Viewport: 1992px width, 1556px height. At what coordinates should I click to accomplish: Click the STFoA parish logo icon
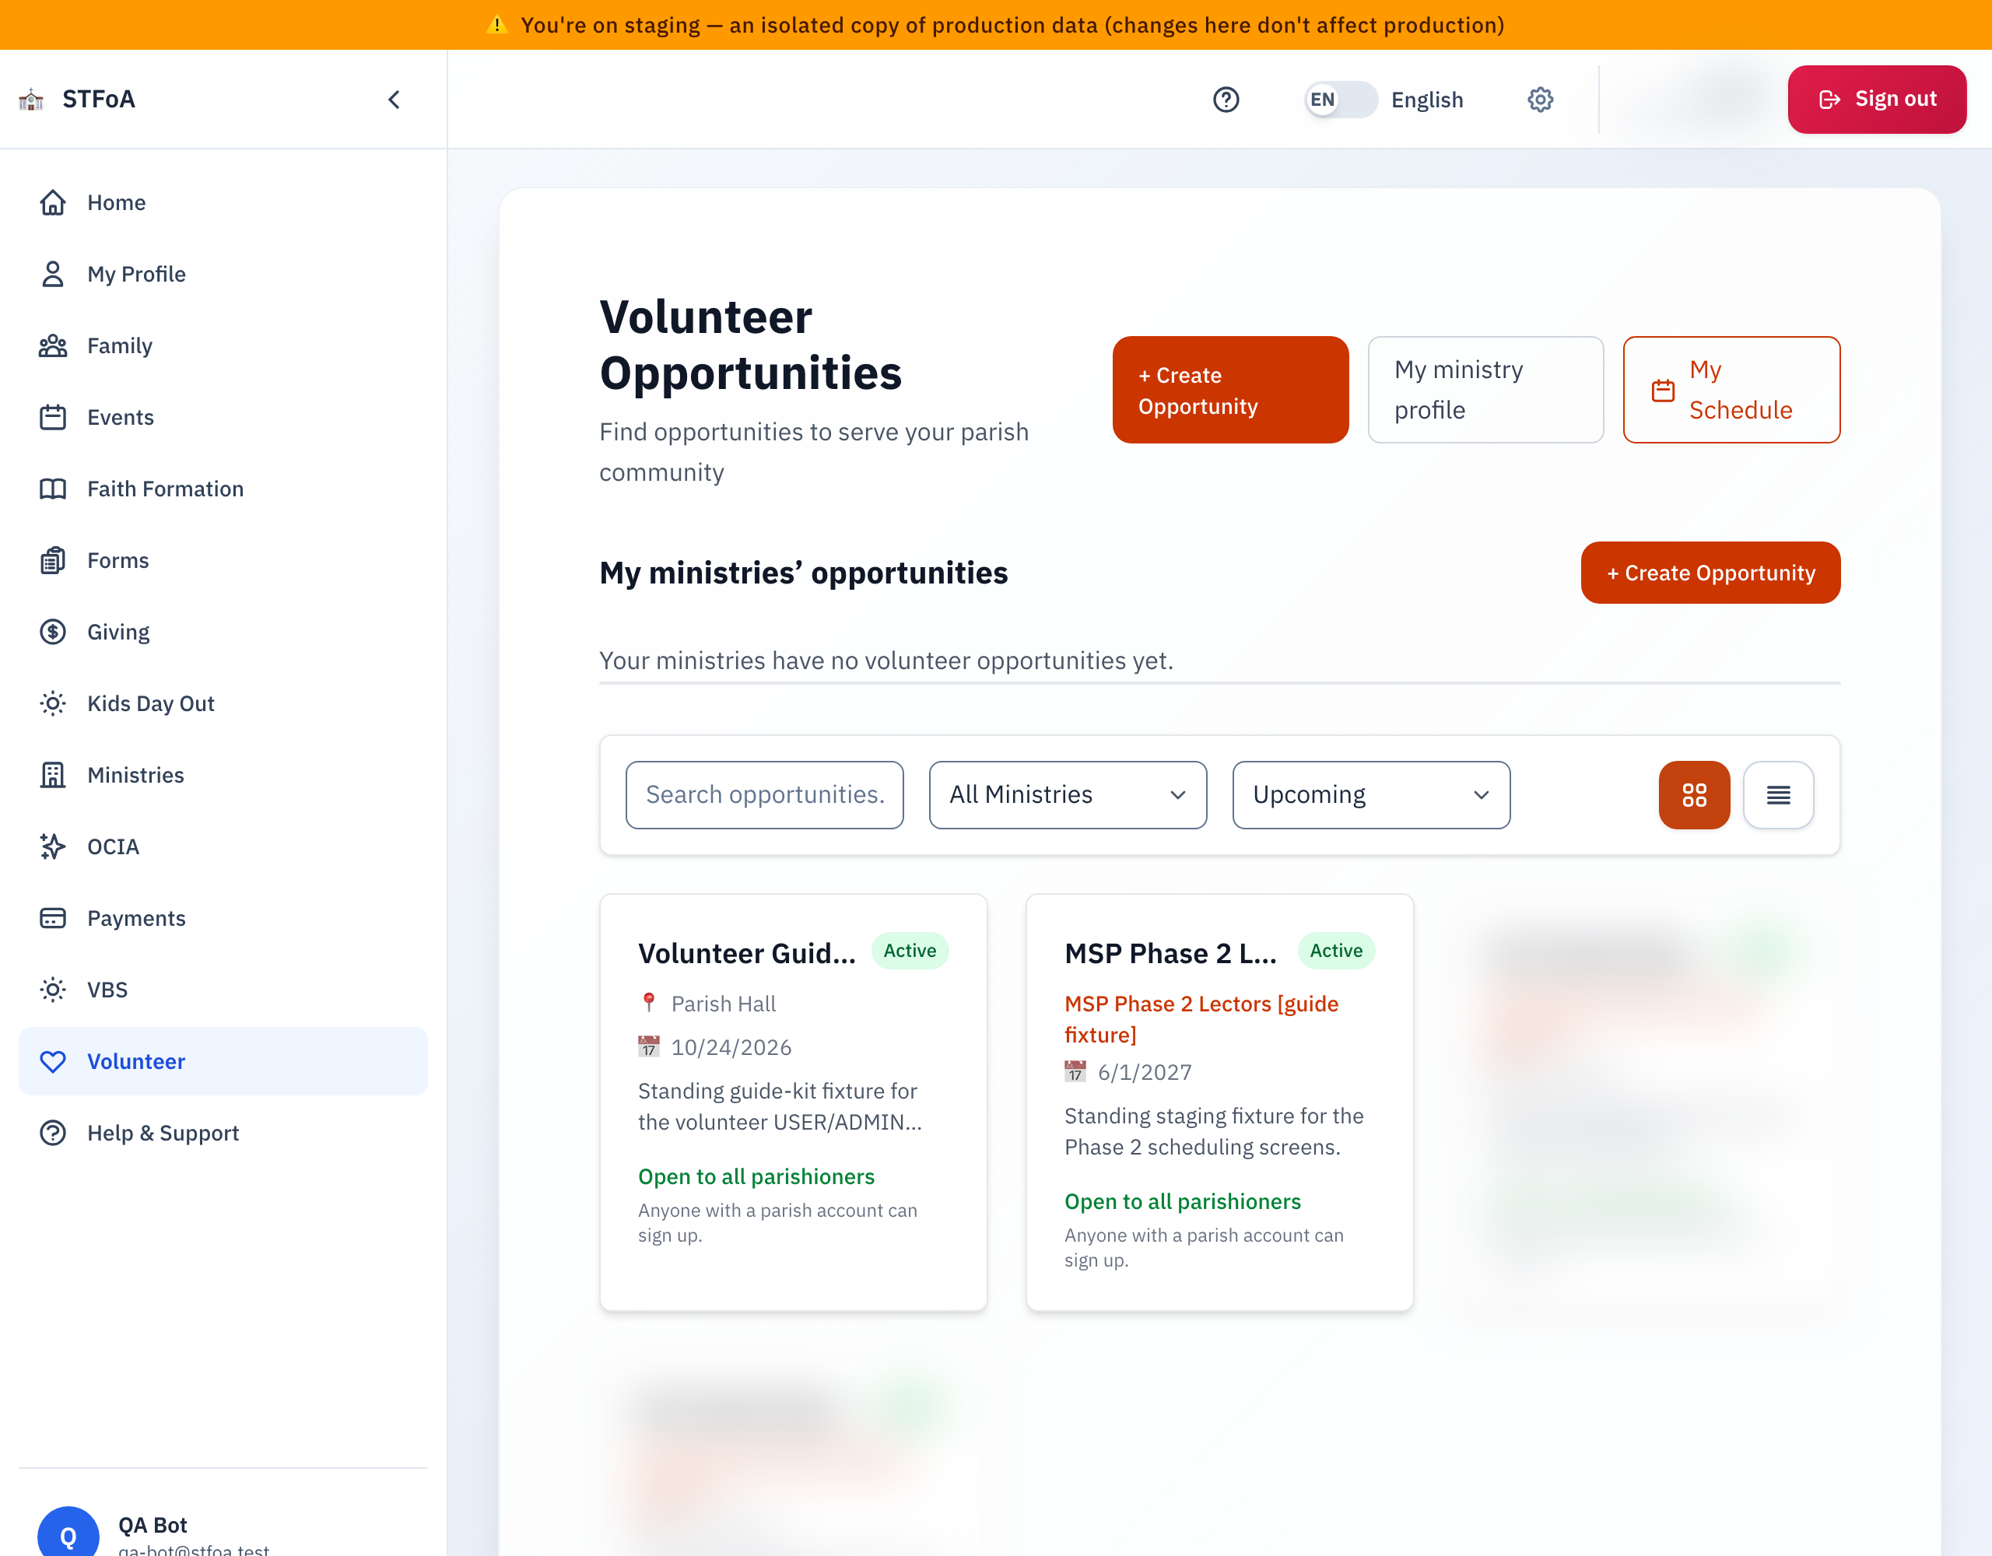[32, 100]
